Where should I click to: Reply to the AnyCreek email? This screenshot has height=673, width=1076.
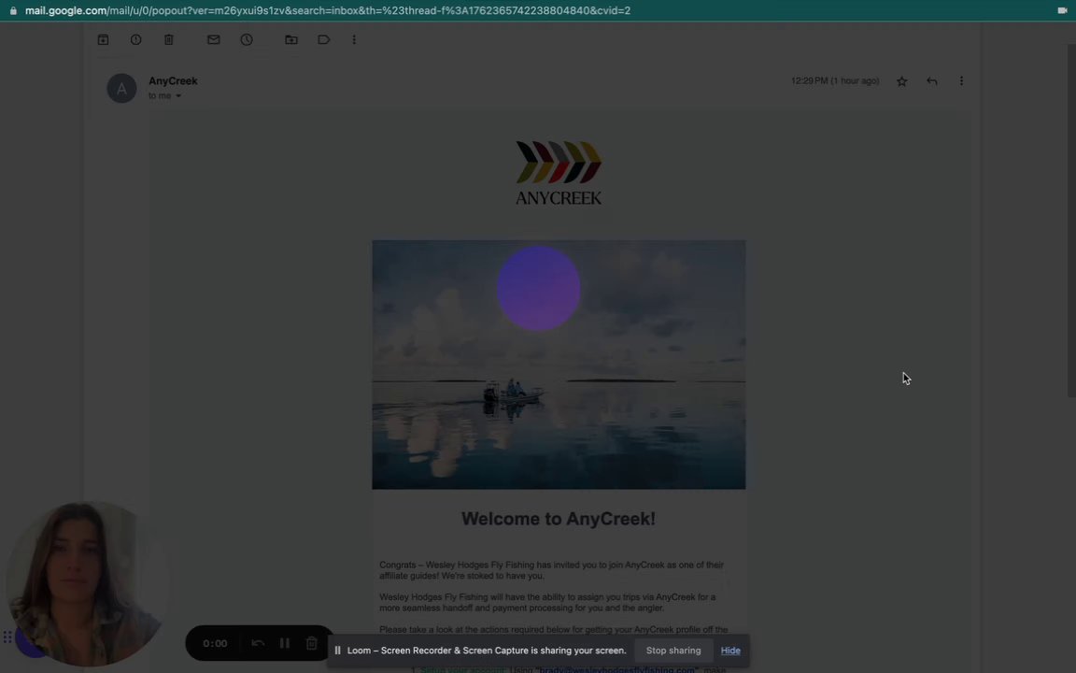[x=932, y=81]
